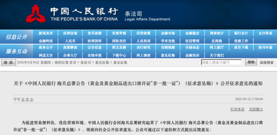
Task: Click the 服务互动 section header
Action: 16,51
